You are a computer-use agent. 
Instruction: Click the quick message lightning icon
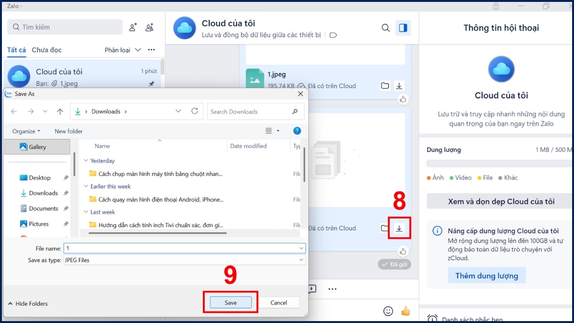click(312, 289)
